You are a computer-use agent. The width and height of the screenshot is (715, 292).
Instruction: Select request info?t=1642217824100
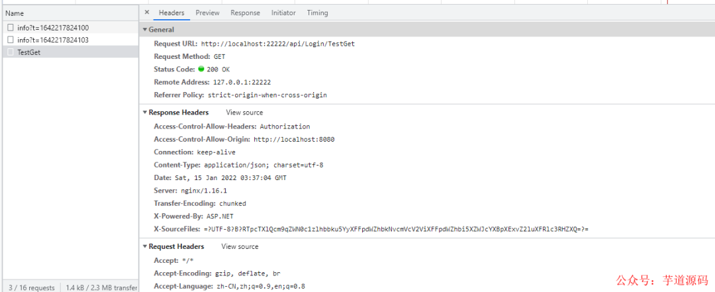pos(70,27)
